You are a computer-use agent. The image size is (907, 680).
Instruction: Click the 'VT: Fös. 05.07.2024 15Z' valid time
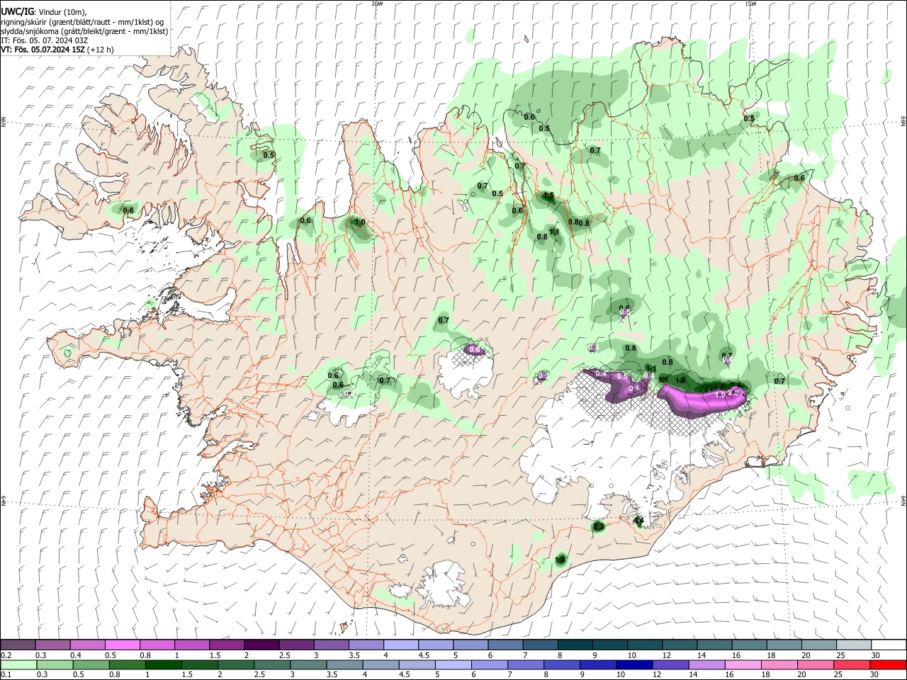tap(43, 50)
